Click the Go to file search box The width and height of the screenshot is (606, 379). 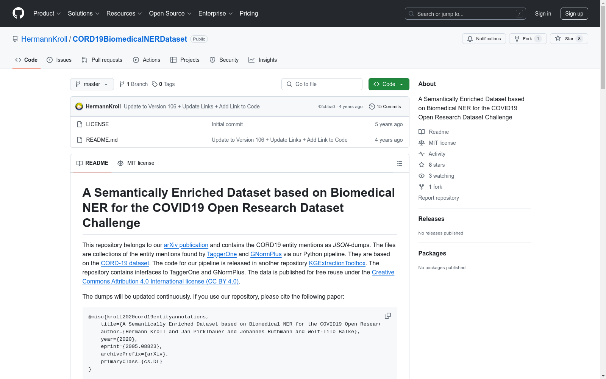click(322, 84)
